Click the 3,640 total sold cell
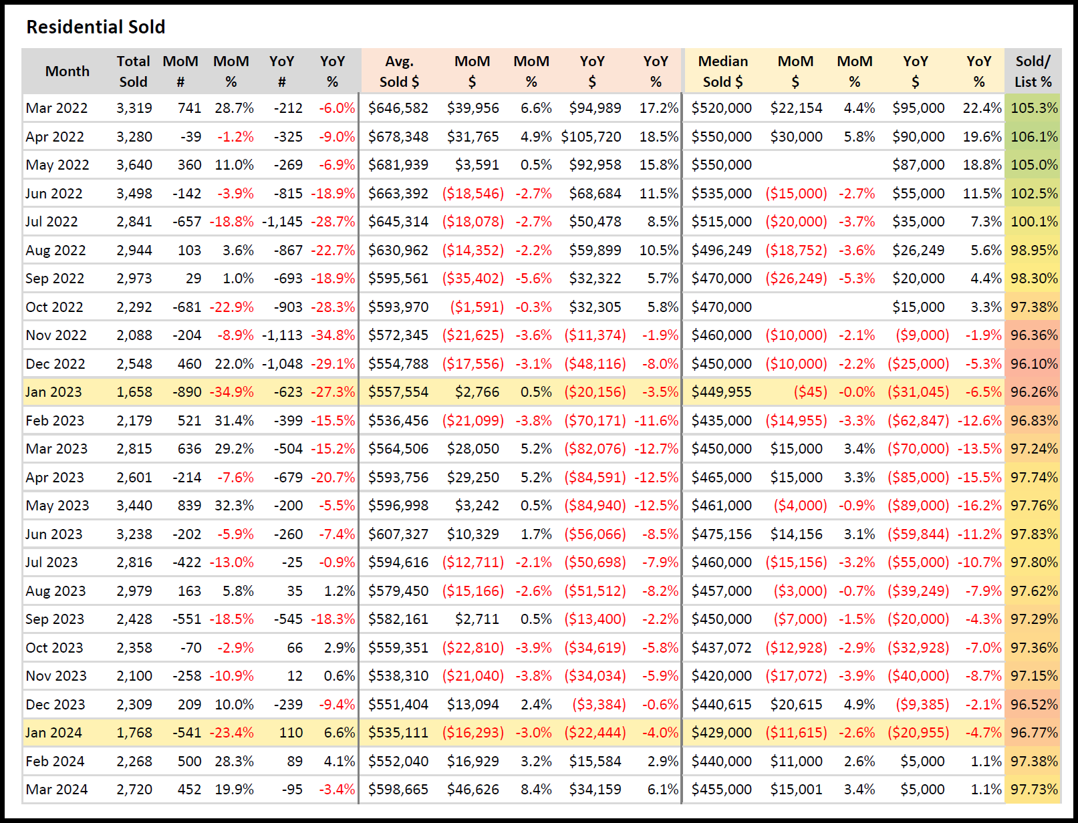The image size is (1078, 823). 134,165
